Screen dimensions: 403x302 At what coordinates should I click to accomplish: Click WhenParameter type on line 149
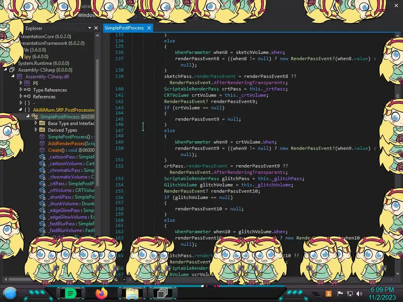(193, 142)
